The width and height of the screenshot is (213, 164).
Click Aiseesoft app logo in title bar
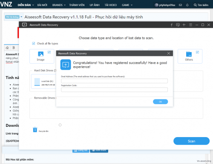24,25
